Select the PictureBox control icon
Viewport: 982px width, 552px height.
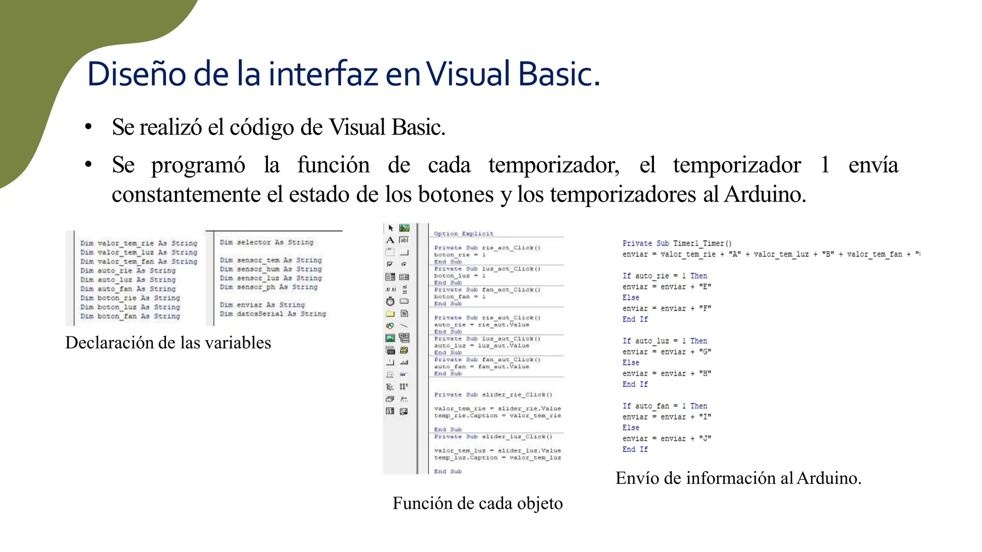[404, 228]
